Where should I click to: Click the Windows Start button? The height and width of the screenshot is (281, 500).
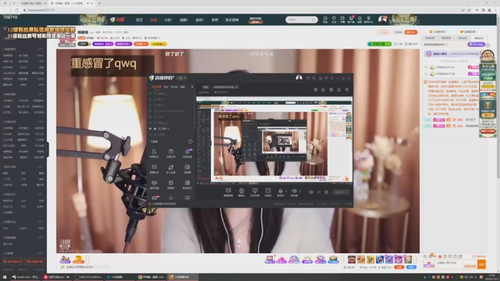[4, 277]
